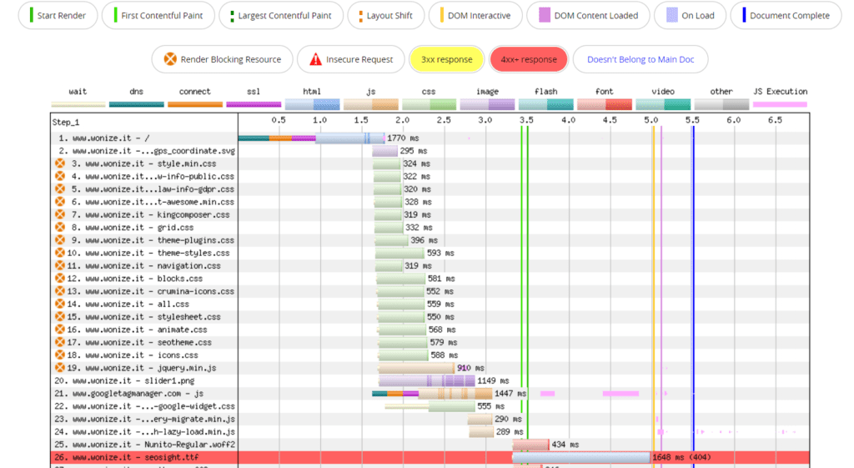Click the Nunito-Regular.woff2 434 ms font bar
The width and height of the screenshot is (854, 468).
[530, 445]
